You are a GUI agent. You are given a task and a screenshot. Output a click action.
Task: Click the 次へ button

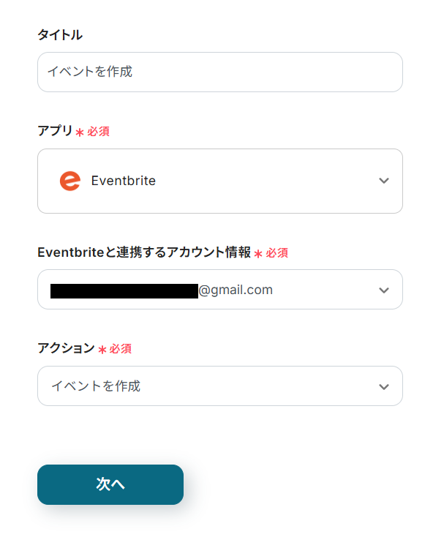coord(110,484)
